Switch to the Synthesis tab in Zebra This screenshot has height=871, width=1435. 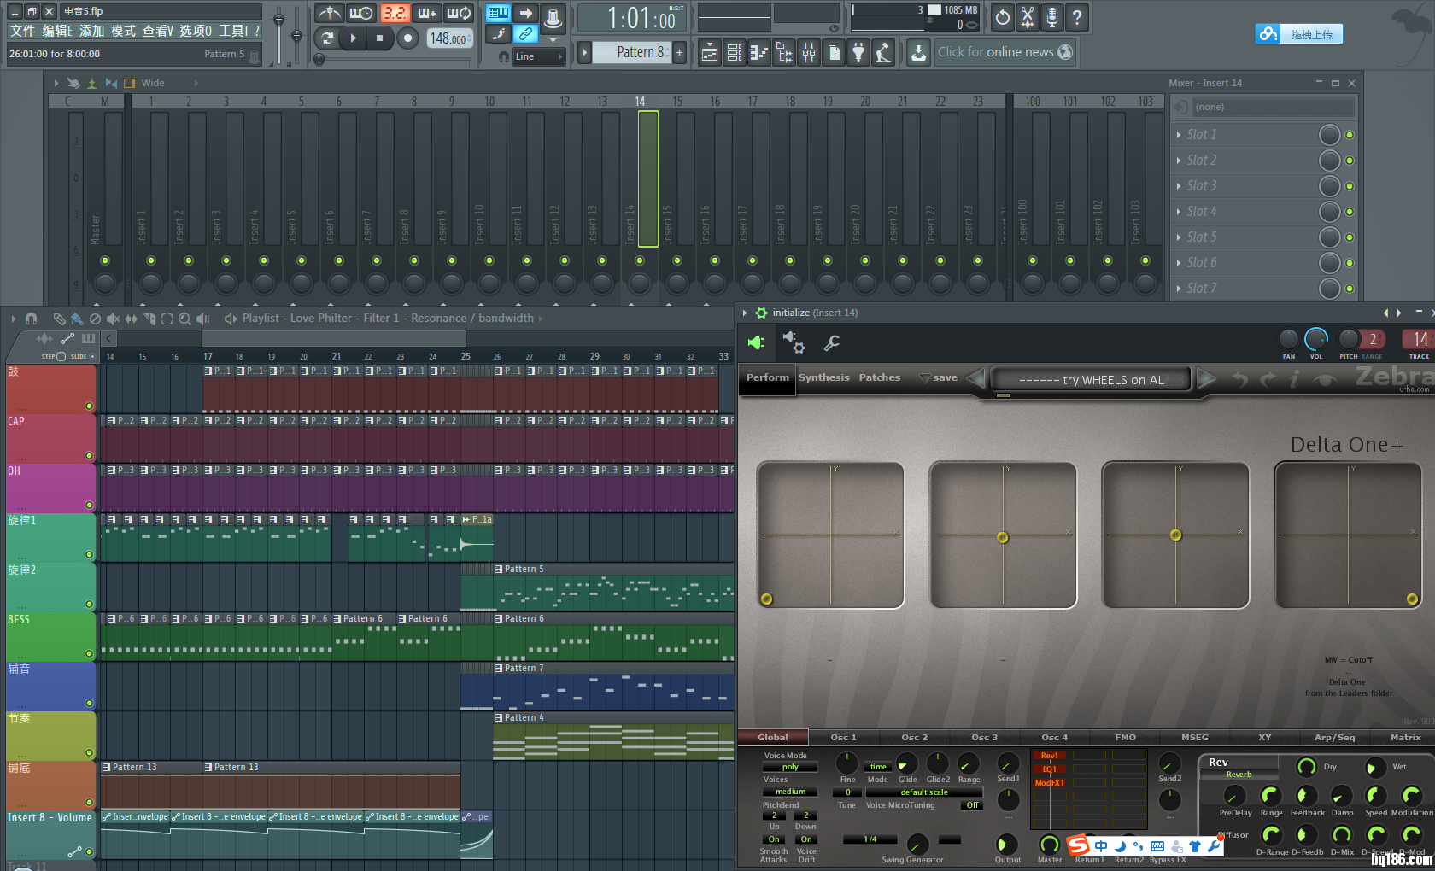click(823, 377)
